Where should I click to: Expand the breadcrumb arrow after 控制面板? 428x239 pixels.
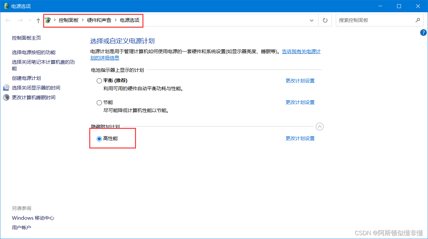click(82, 20)
